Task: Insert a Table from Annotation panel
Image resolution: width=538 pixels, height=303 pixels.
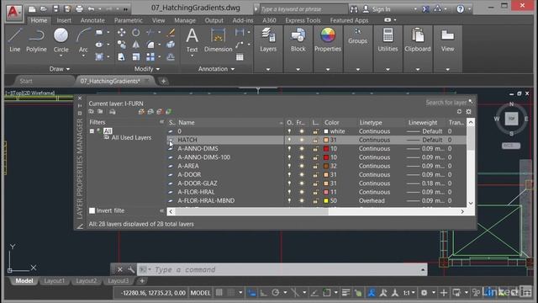Action: (x=240, y=57)
